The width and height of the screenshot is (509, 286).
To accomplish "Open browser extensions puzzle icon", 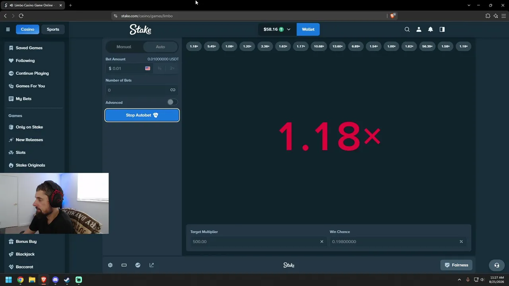I will click(x=488, y=16).
